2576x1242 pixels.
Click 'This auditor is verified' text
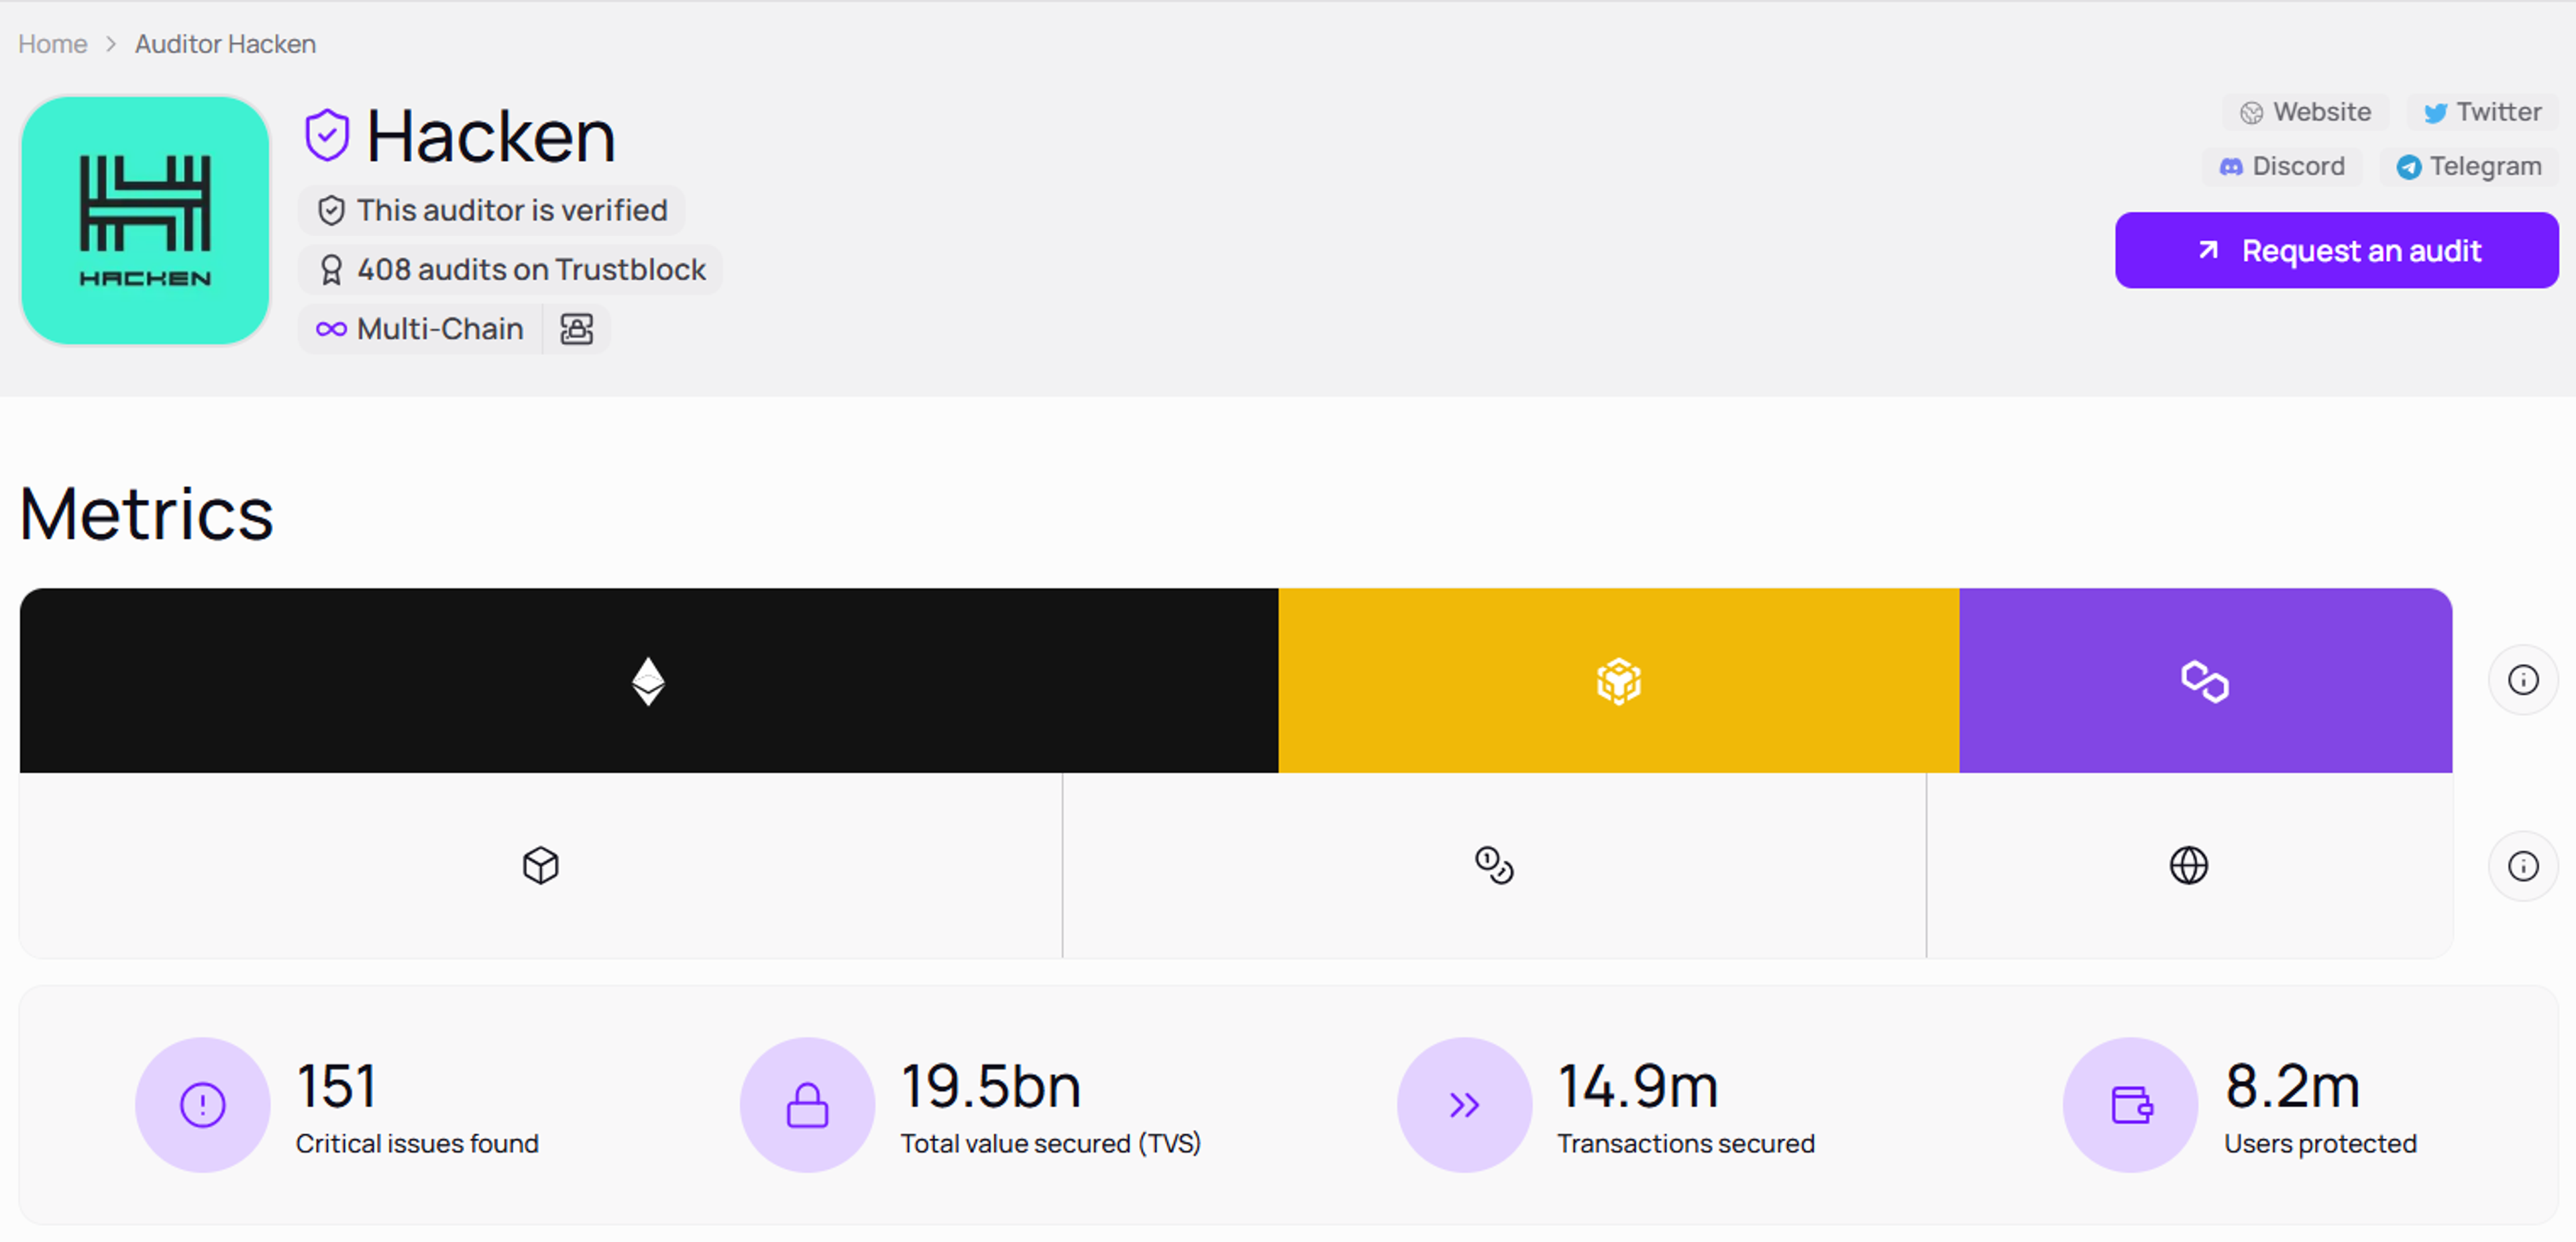pos(512,211)
